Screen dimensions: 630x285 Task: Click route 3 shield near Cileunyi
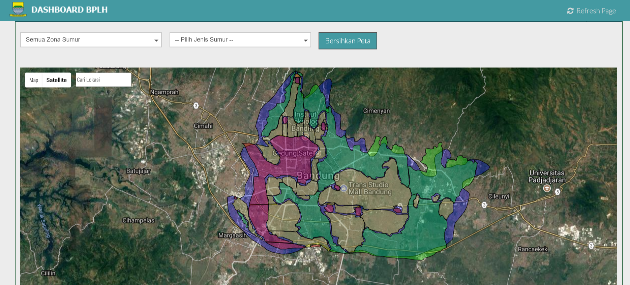[484, 205]
